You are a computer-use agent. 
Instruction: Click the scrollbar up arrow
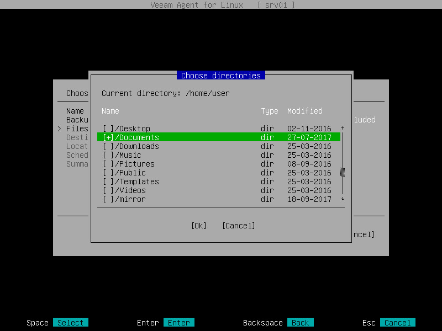pyautogui.click(x=343, y=128)
